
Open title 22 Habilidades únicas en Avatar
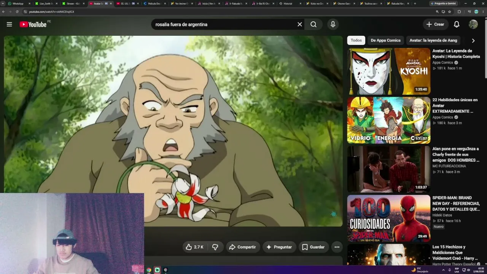click(x=455, y=105)
